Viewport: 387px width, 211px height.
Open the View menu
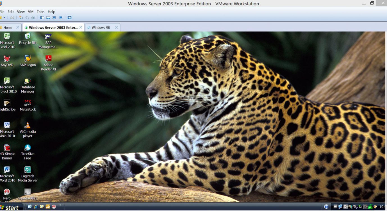[21, 12]
